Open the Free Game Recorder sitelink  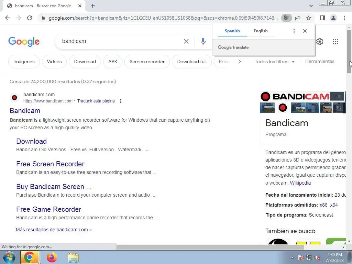point(49,209)
